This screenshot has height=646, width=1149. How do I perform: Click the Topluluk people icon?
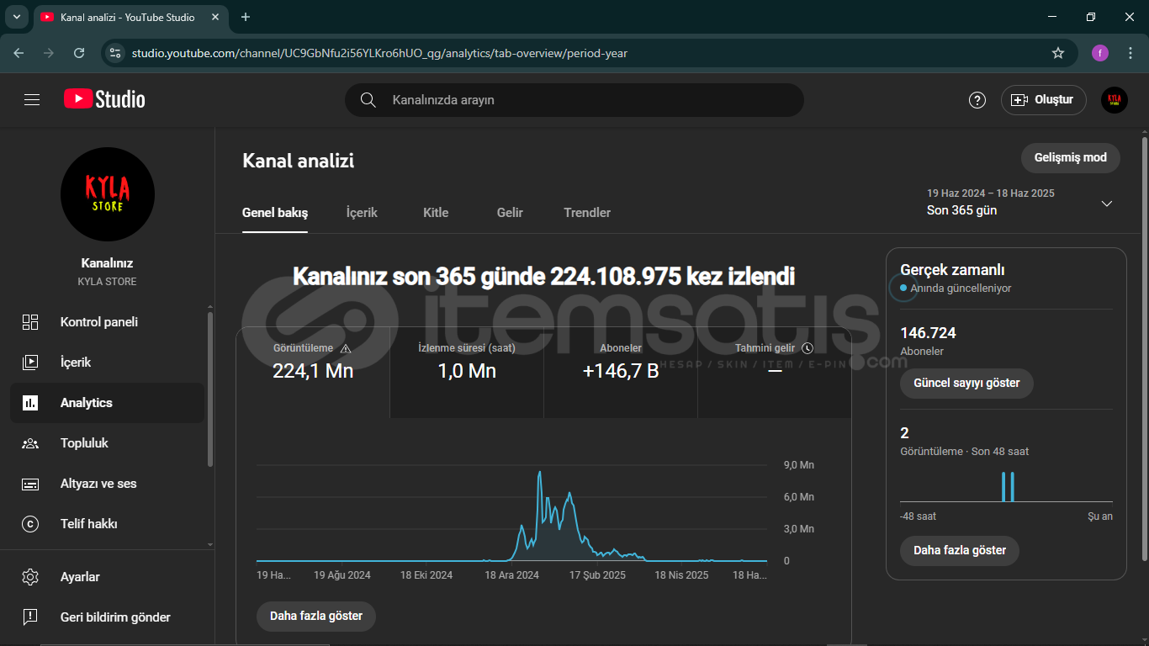(30, 443)
